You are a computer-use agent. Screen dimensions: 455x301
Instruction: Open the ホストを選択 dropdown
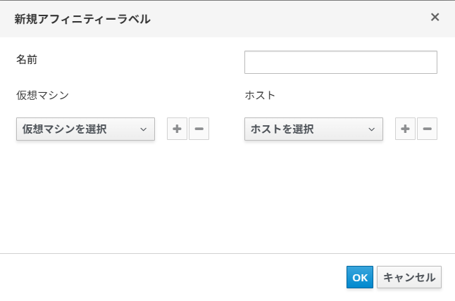point(306,129)
